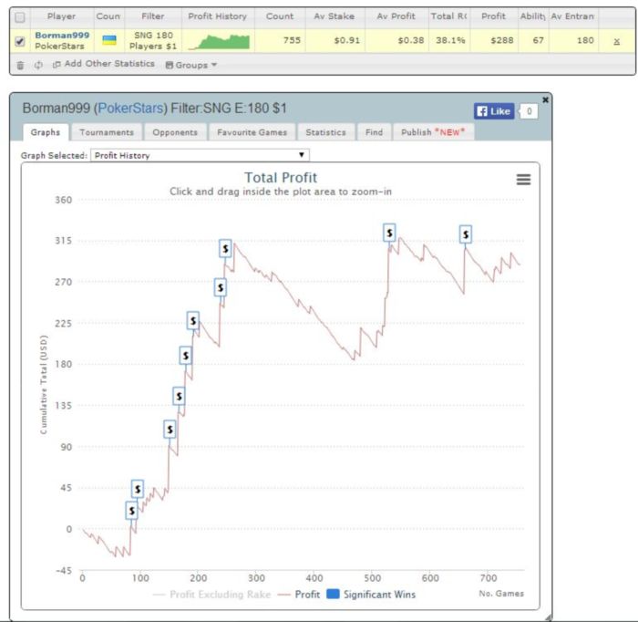Viewport: 638px width, 622px height.
Task: Click the resize handle at panel corner
Action: 549,617
